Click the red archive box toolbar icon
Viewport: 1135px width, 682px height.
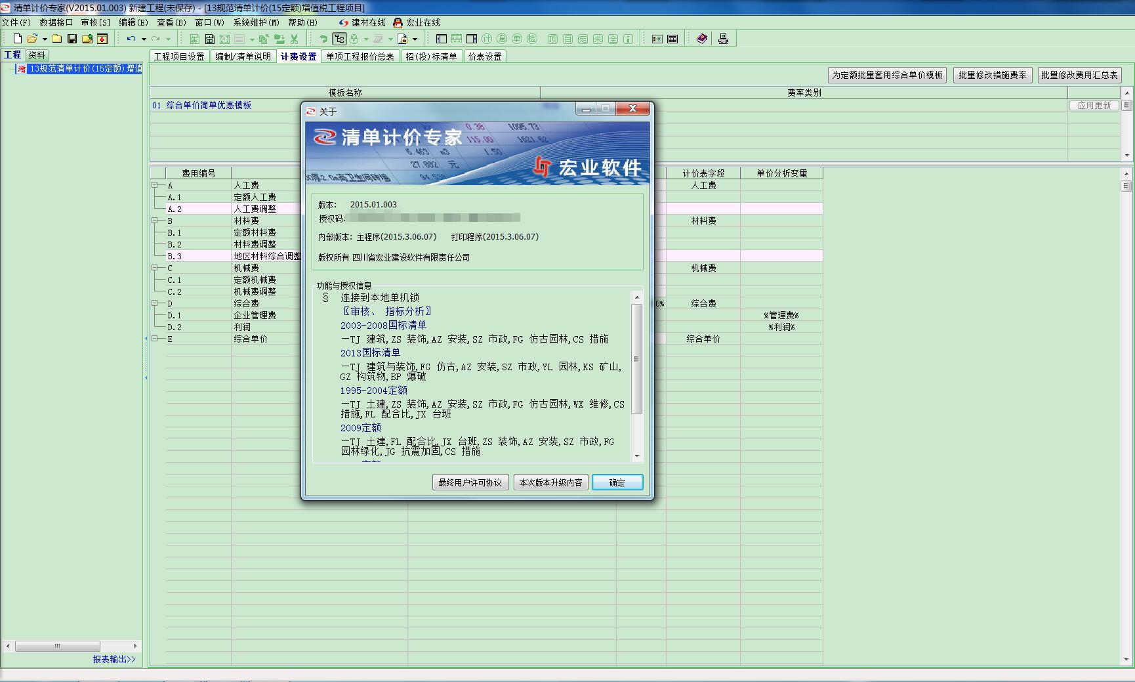coord(102,39)
